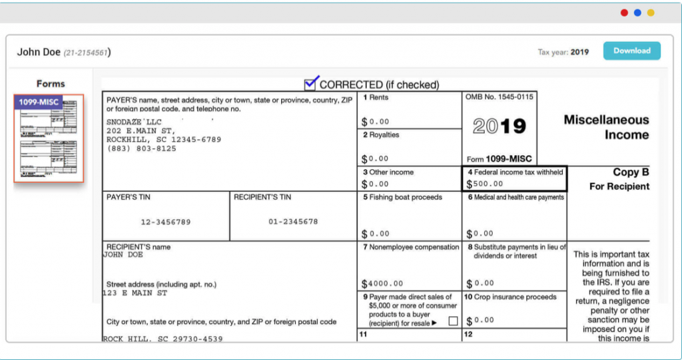Click the Nonemployee compensation $4000.00 amount

click(382, 284)
